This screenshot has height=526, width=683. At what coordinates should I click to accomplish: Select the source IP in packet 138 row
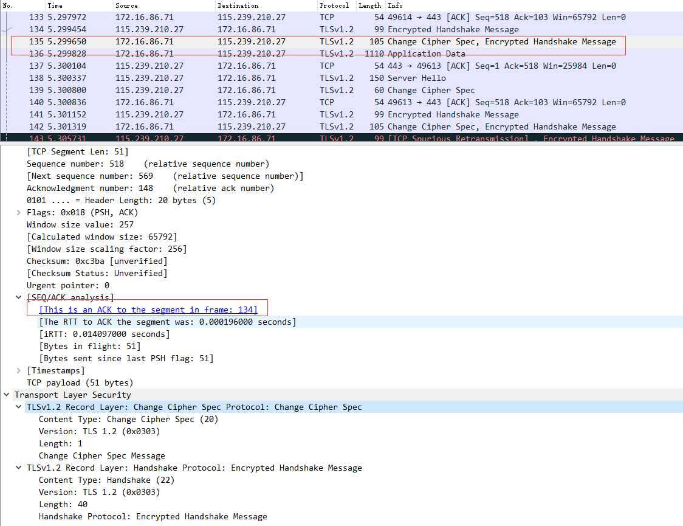[x=149, y=78]
